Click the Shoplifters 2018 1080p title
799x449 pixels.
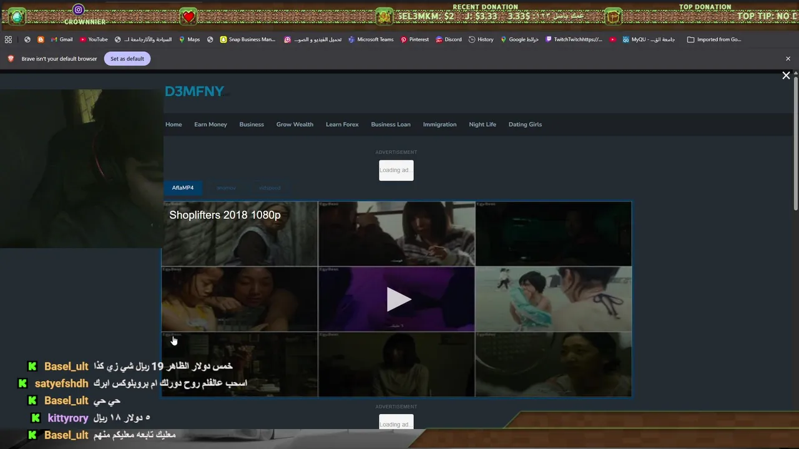(x=225, y=215)
